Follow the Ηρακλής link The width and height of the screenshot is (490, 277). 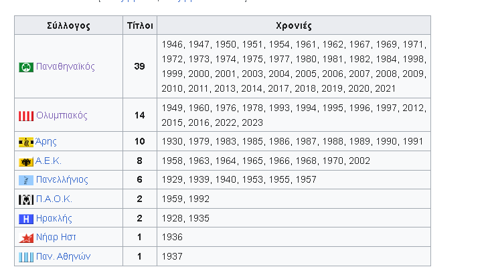pos(54,218)
